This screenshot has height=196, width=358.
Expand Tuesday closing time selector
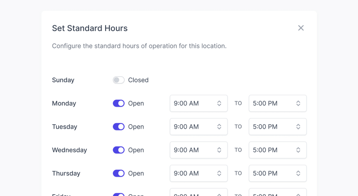277,126
